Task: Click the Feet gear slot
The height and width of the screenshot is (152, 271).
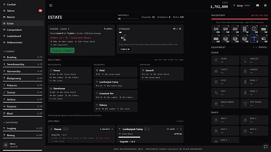Action: (x=225, y=93)
